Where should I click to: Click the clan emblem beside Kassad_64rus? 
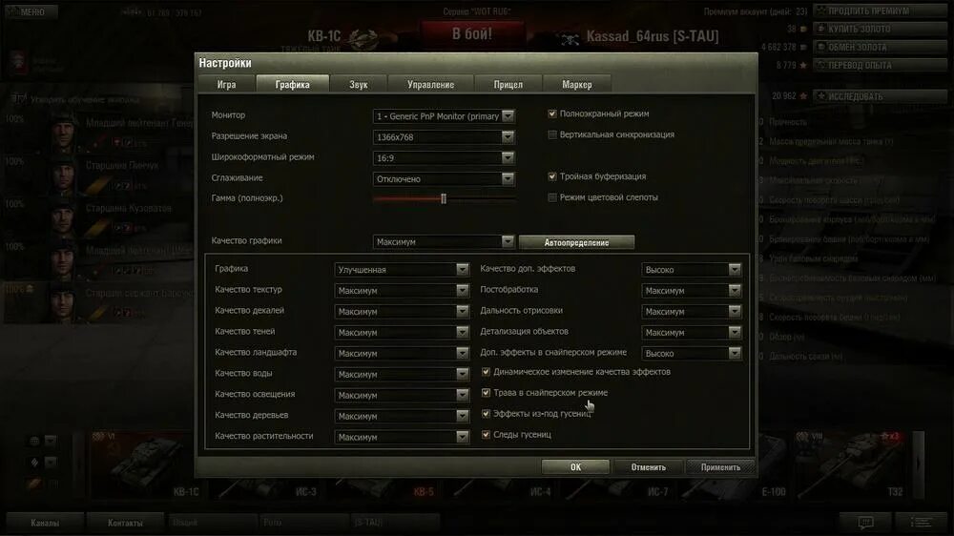point(570,39)
